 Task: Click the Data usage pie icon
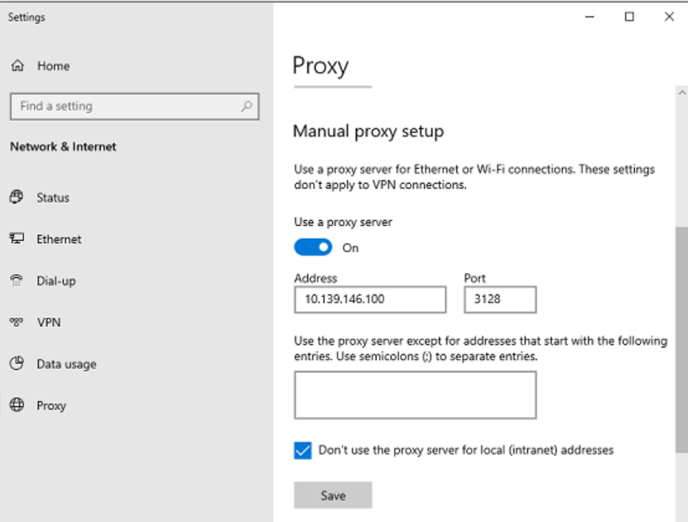[17, 363]
